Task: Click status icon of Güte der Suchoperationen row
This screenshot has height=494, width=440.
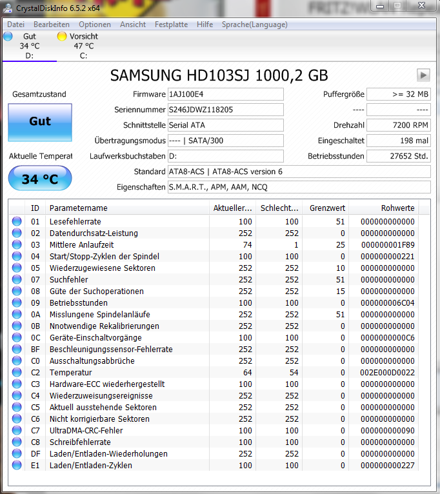Action: [17, 291]
